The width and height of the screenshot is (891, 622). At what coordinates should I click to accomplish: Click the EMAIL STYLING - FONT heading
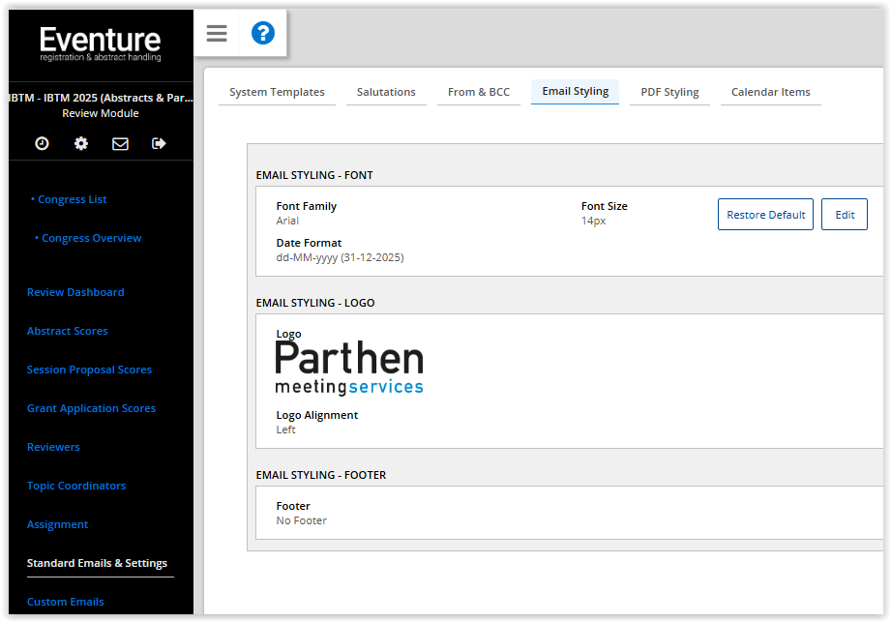pyautogui.click(x=314, y=175)
